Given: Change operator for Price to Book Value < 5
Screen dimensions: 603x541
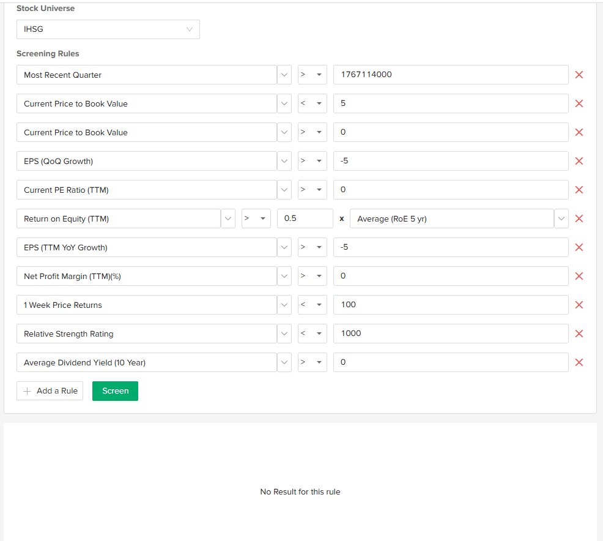Looking at the screenshot, I should click(x=313, y=103).
